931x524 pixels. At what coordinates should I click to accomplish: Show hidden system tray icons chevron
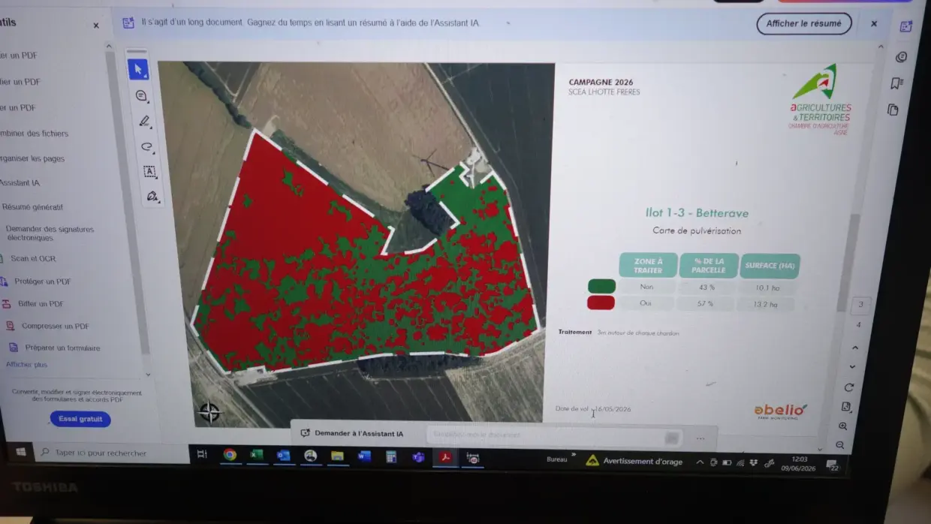click(x=701, y=462)
